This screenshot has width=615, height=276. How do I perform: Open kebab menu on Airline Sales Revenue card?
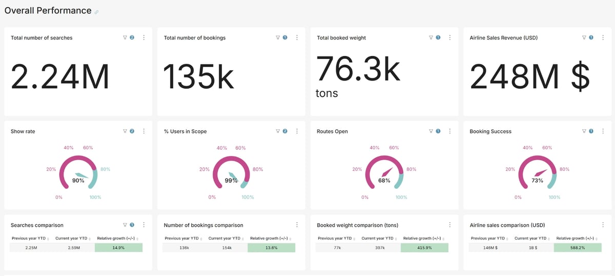[x=602, y=37]
